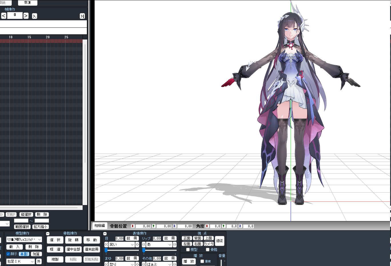Go to the previous frame with the < button
391x266 pixels.
coord(4,16)
